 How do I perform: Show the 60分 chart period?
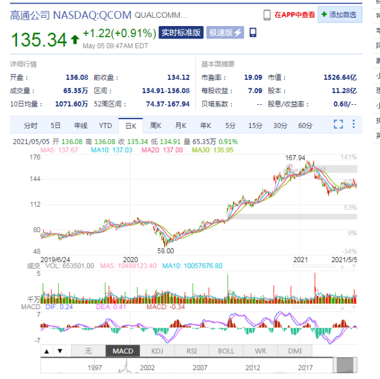click(x=305, y=126)
